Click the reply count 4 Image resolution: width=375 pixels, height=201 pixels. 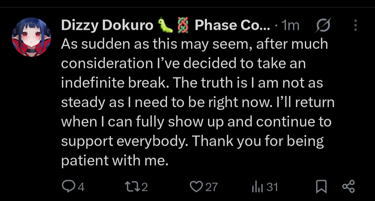81,187
